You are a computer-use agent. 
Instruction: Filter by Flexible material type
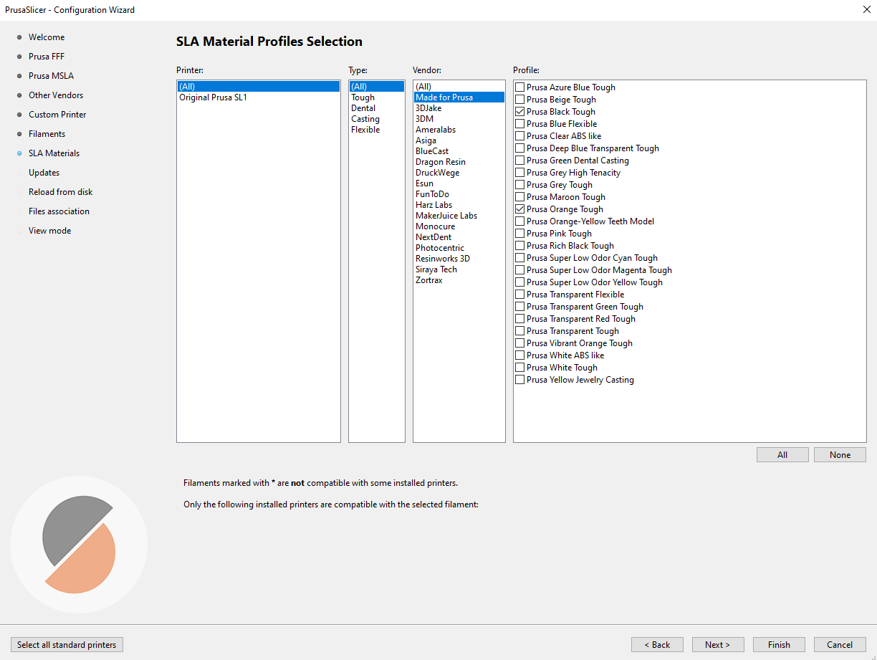377,130
